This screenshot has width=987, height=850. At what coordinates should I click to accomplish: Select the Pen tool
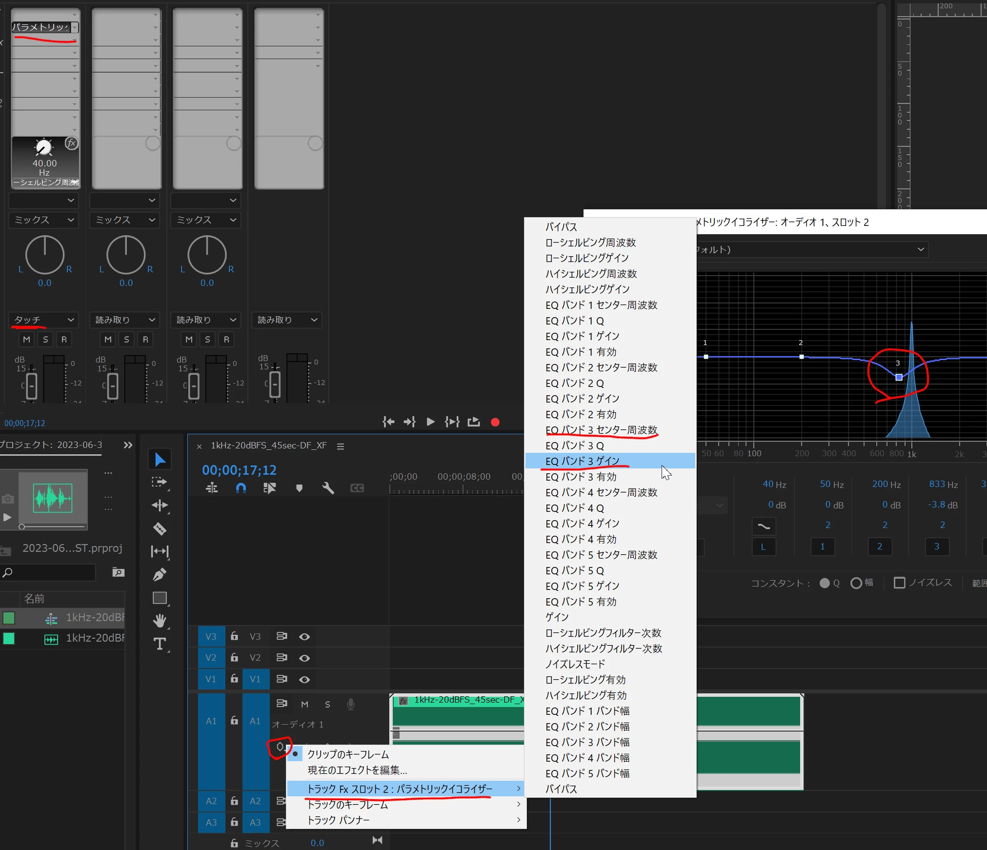coord(160,575)
